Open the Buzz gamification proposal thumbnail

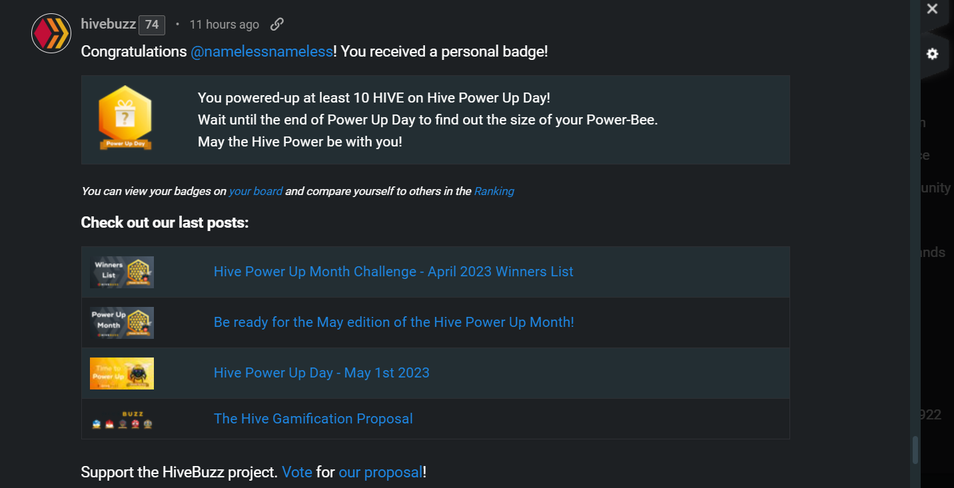[x=122, y=419]
